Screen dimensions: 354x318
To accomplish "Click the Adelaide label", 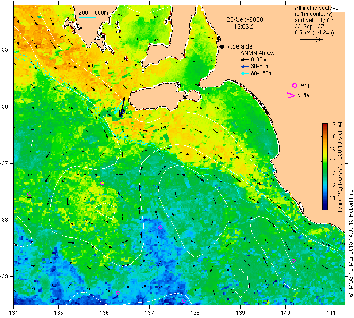I will pos(240,47).
